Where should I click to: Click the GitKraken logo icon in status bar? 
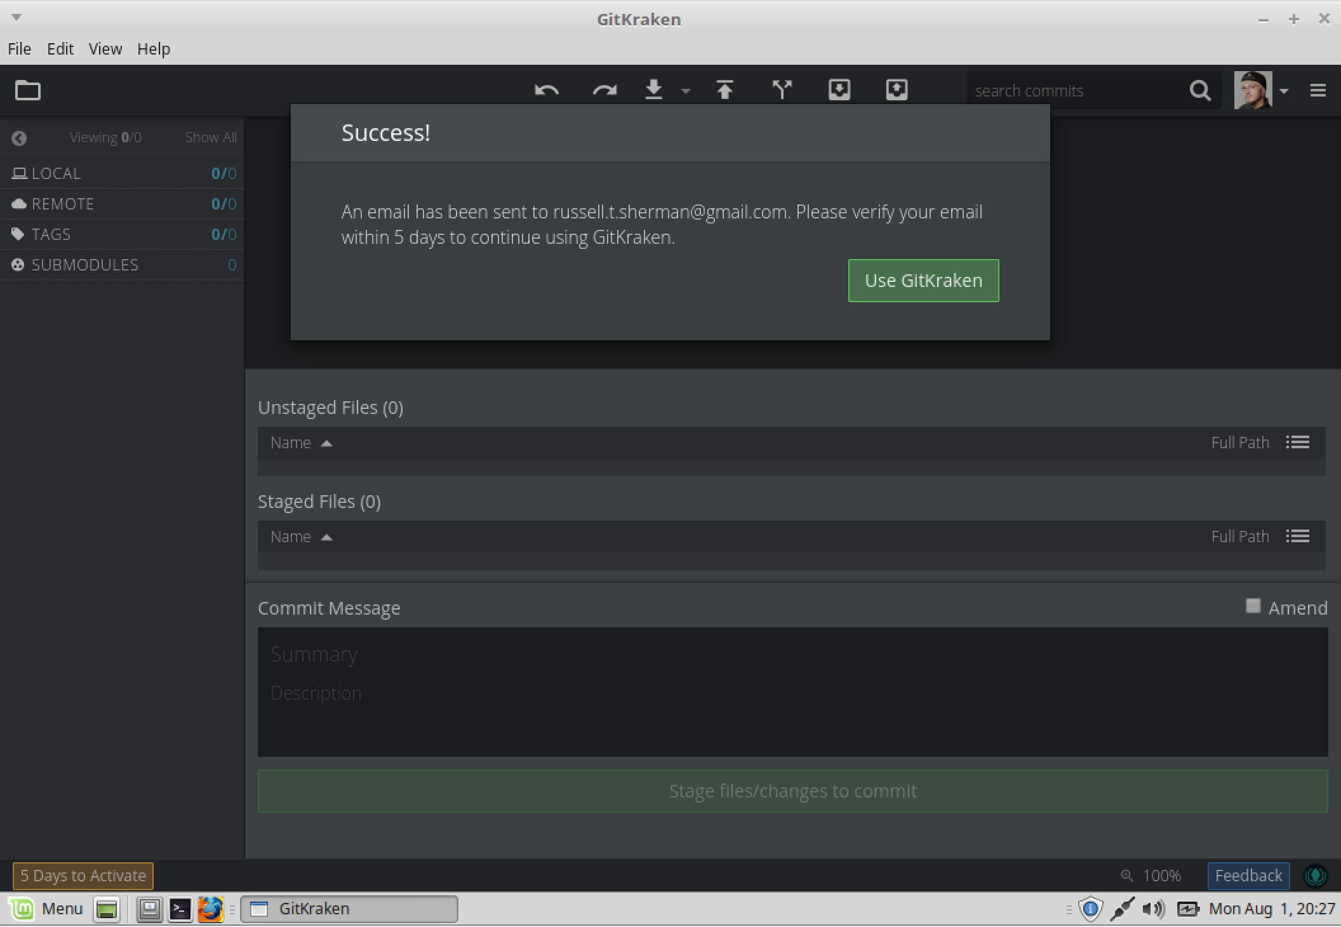tap(1315, 876)
